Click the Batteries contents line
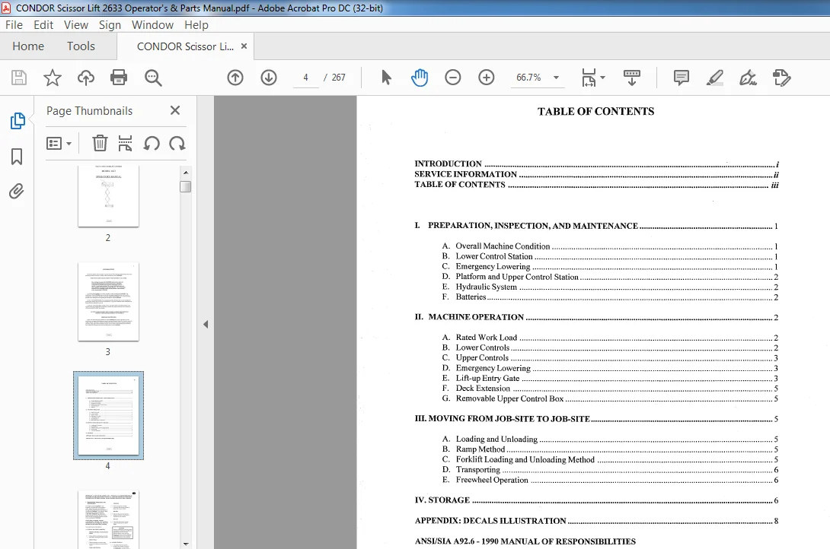 coord(611,297)
